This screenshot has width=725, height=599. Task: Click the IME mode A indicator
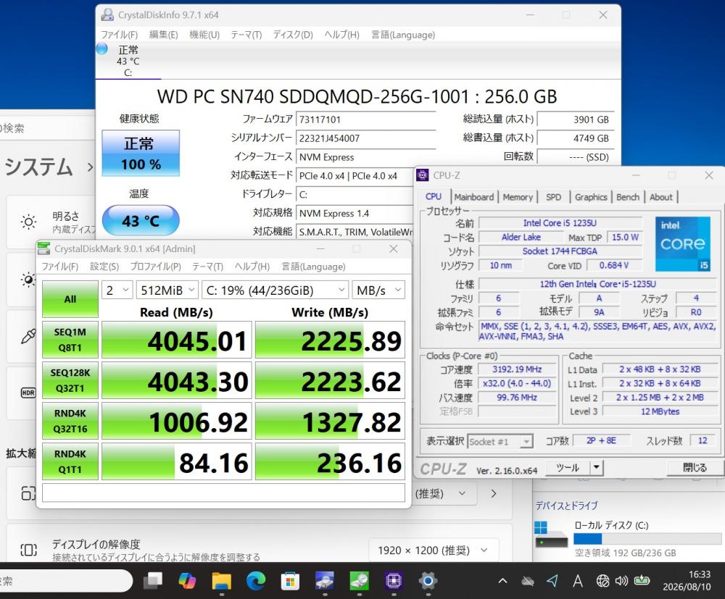pos(578,581)
